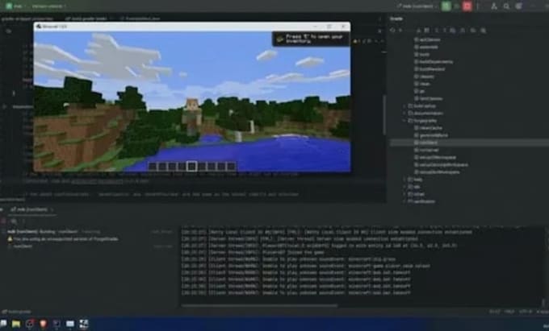Click the stop icon in Run panel toolbar
The width and height of the screenshot is (549, 331).
pyautogui.click(x=3, y=221)
